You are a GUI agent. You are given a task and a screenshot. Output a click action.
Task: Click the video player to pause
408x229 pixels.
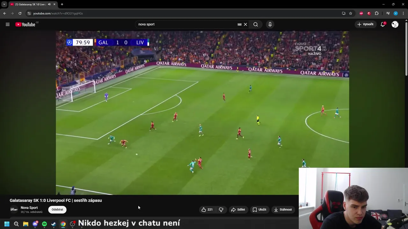click(202, 113)
